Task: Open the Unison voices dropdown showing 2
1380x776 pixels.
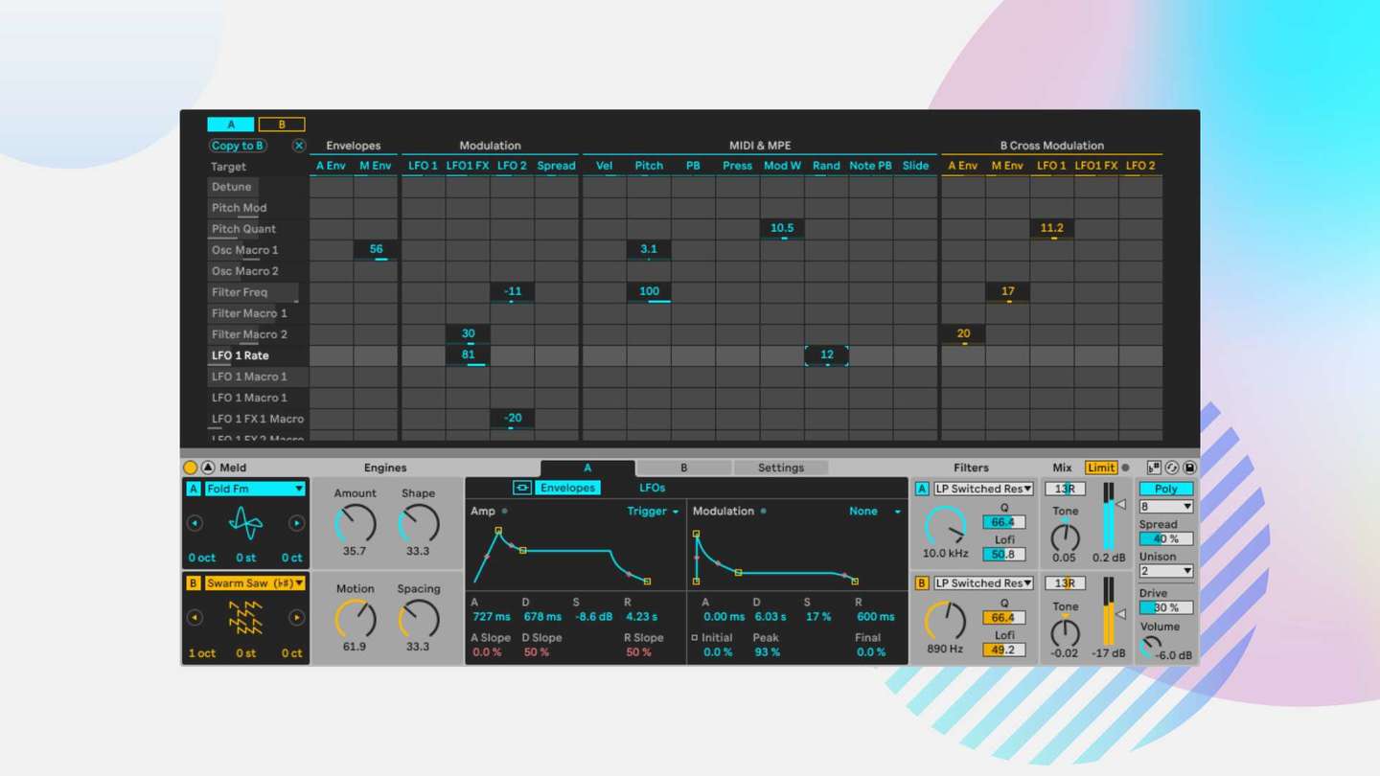Action: click(x=1166, y=571)
